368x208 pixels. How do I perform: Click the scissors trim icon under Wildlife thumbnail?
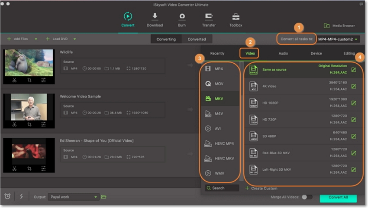click(x=14, y=80)
